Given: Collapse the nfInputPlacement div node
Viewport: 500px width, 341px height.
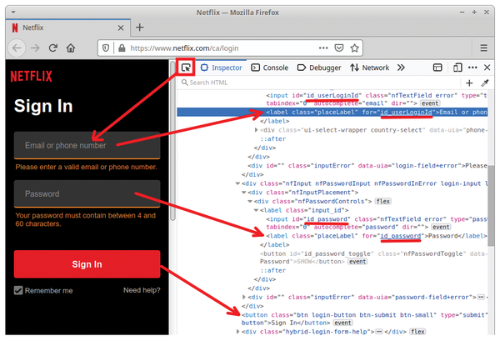Looking at the screenshot, I should (x=244, y=193).
